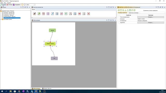Select the blue hierarchy tree component icon
This screenshot has height=93, width=166.
(75, 14)
